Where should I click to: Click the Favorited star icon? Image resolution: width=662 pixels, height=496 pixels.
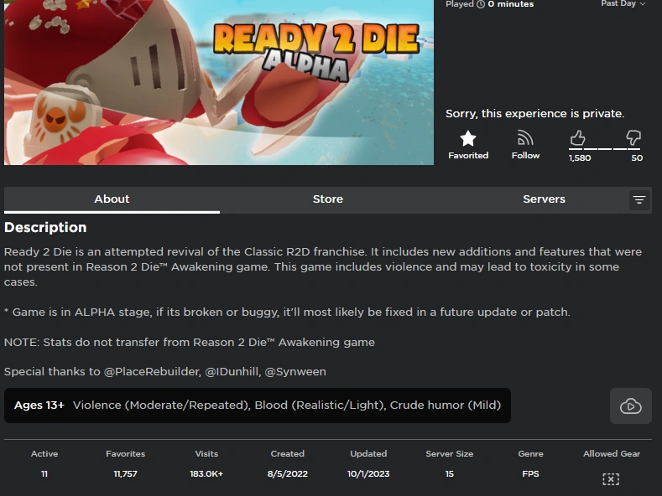click(468, 138)
